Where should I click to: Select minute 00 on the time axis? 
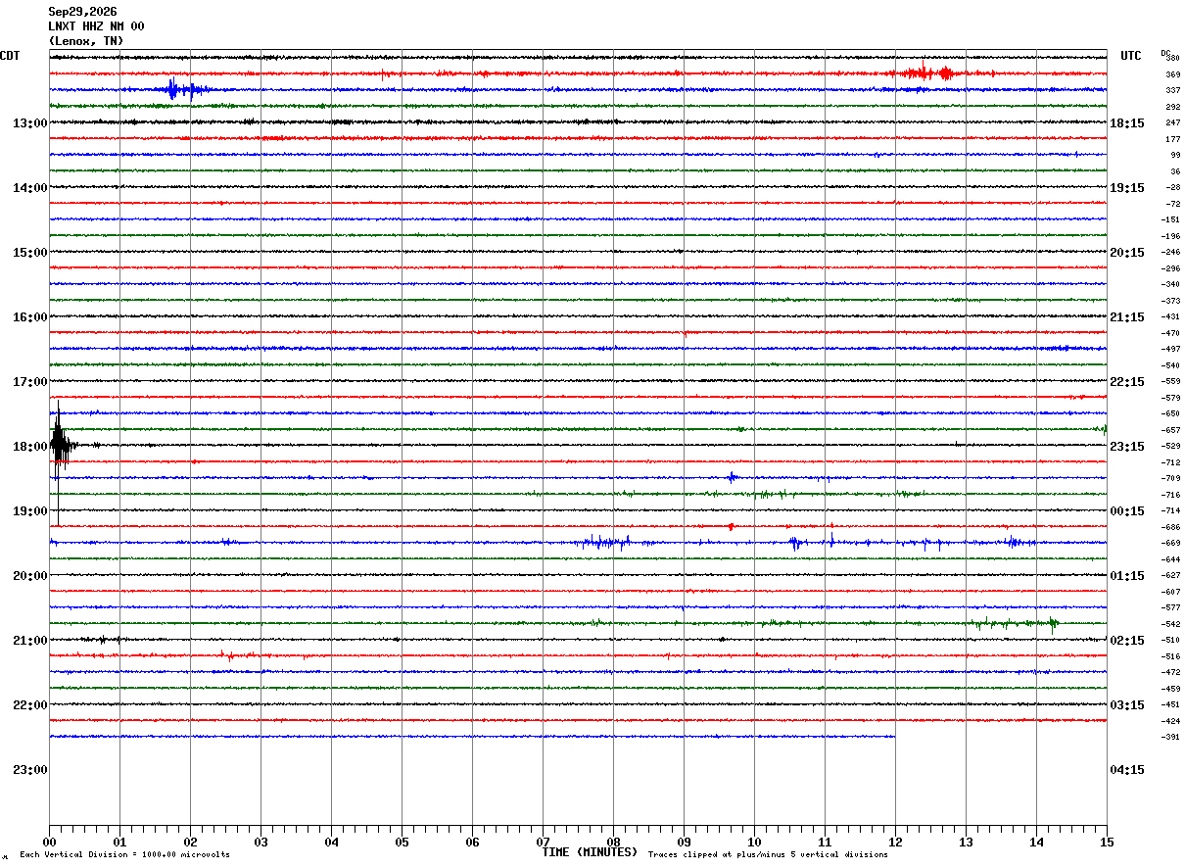[x=49, y=842]
